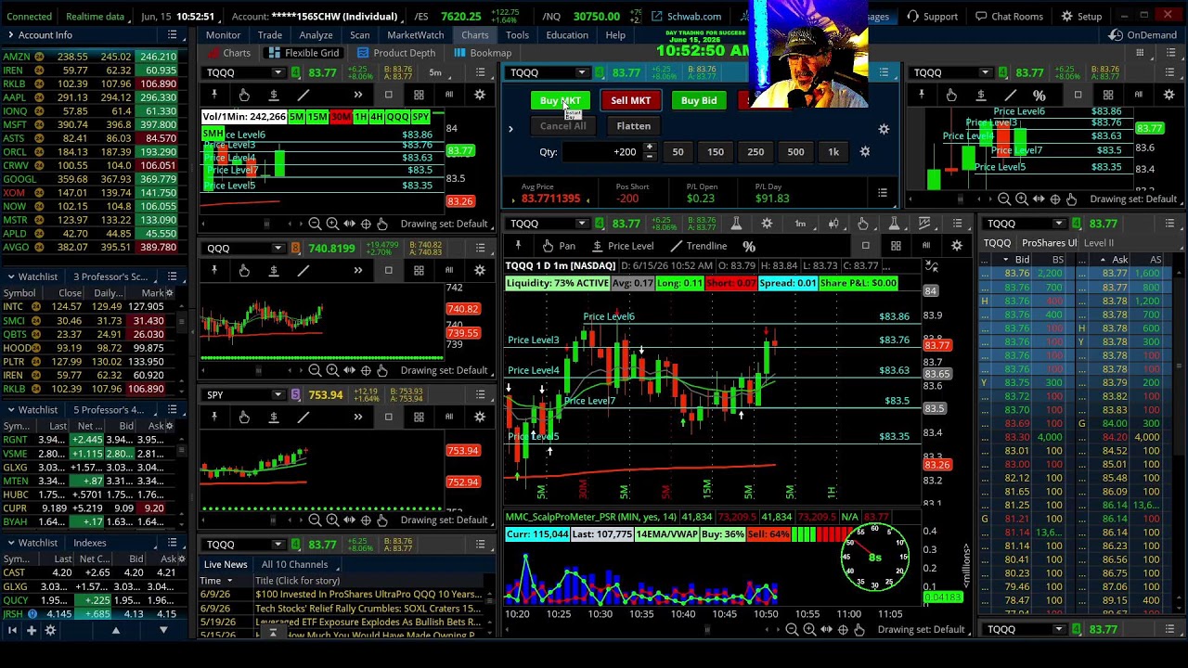Open SPY chart symbol dropdown

click(x=278, y=395)
